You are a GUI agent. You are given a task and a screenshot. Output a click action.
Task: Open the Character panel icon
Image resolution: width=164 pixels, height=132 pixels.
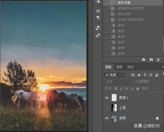pos(98,11)
